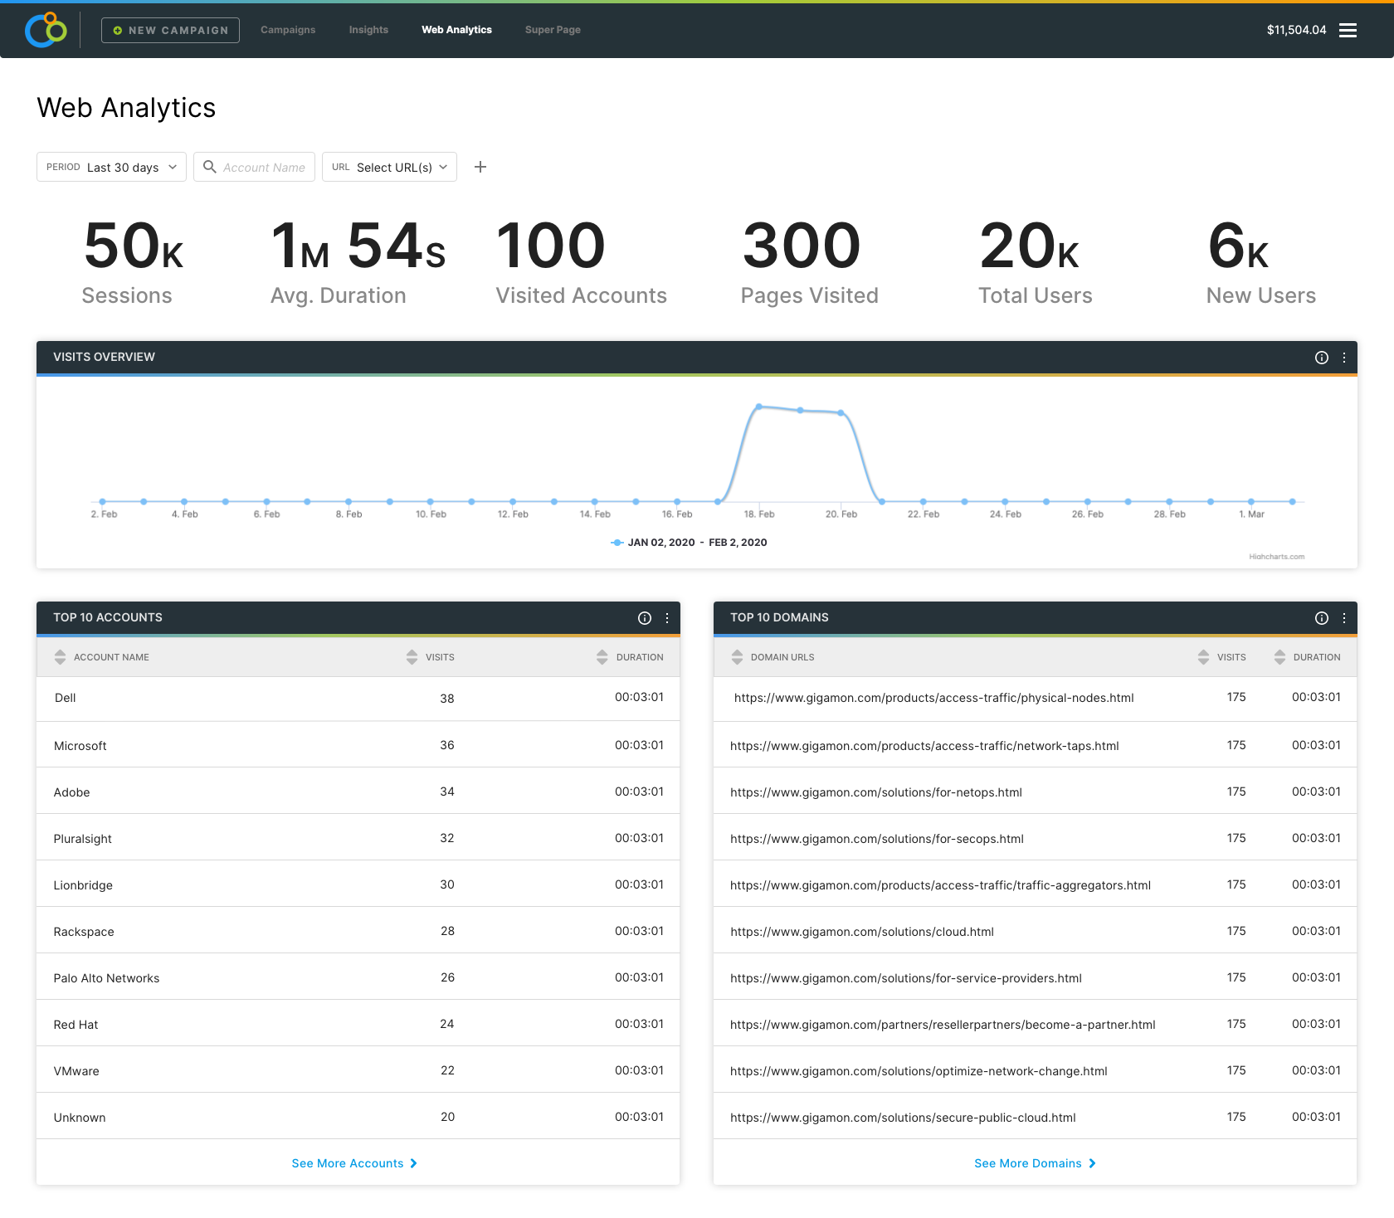The width and height of the screenshot is (1394, 1218).
Task: Open Top 10 Domains info icon
Action: click(1322, 618)
